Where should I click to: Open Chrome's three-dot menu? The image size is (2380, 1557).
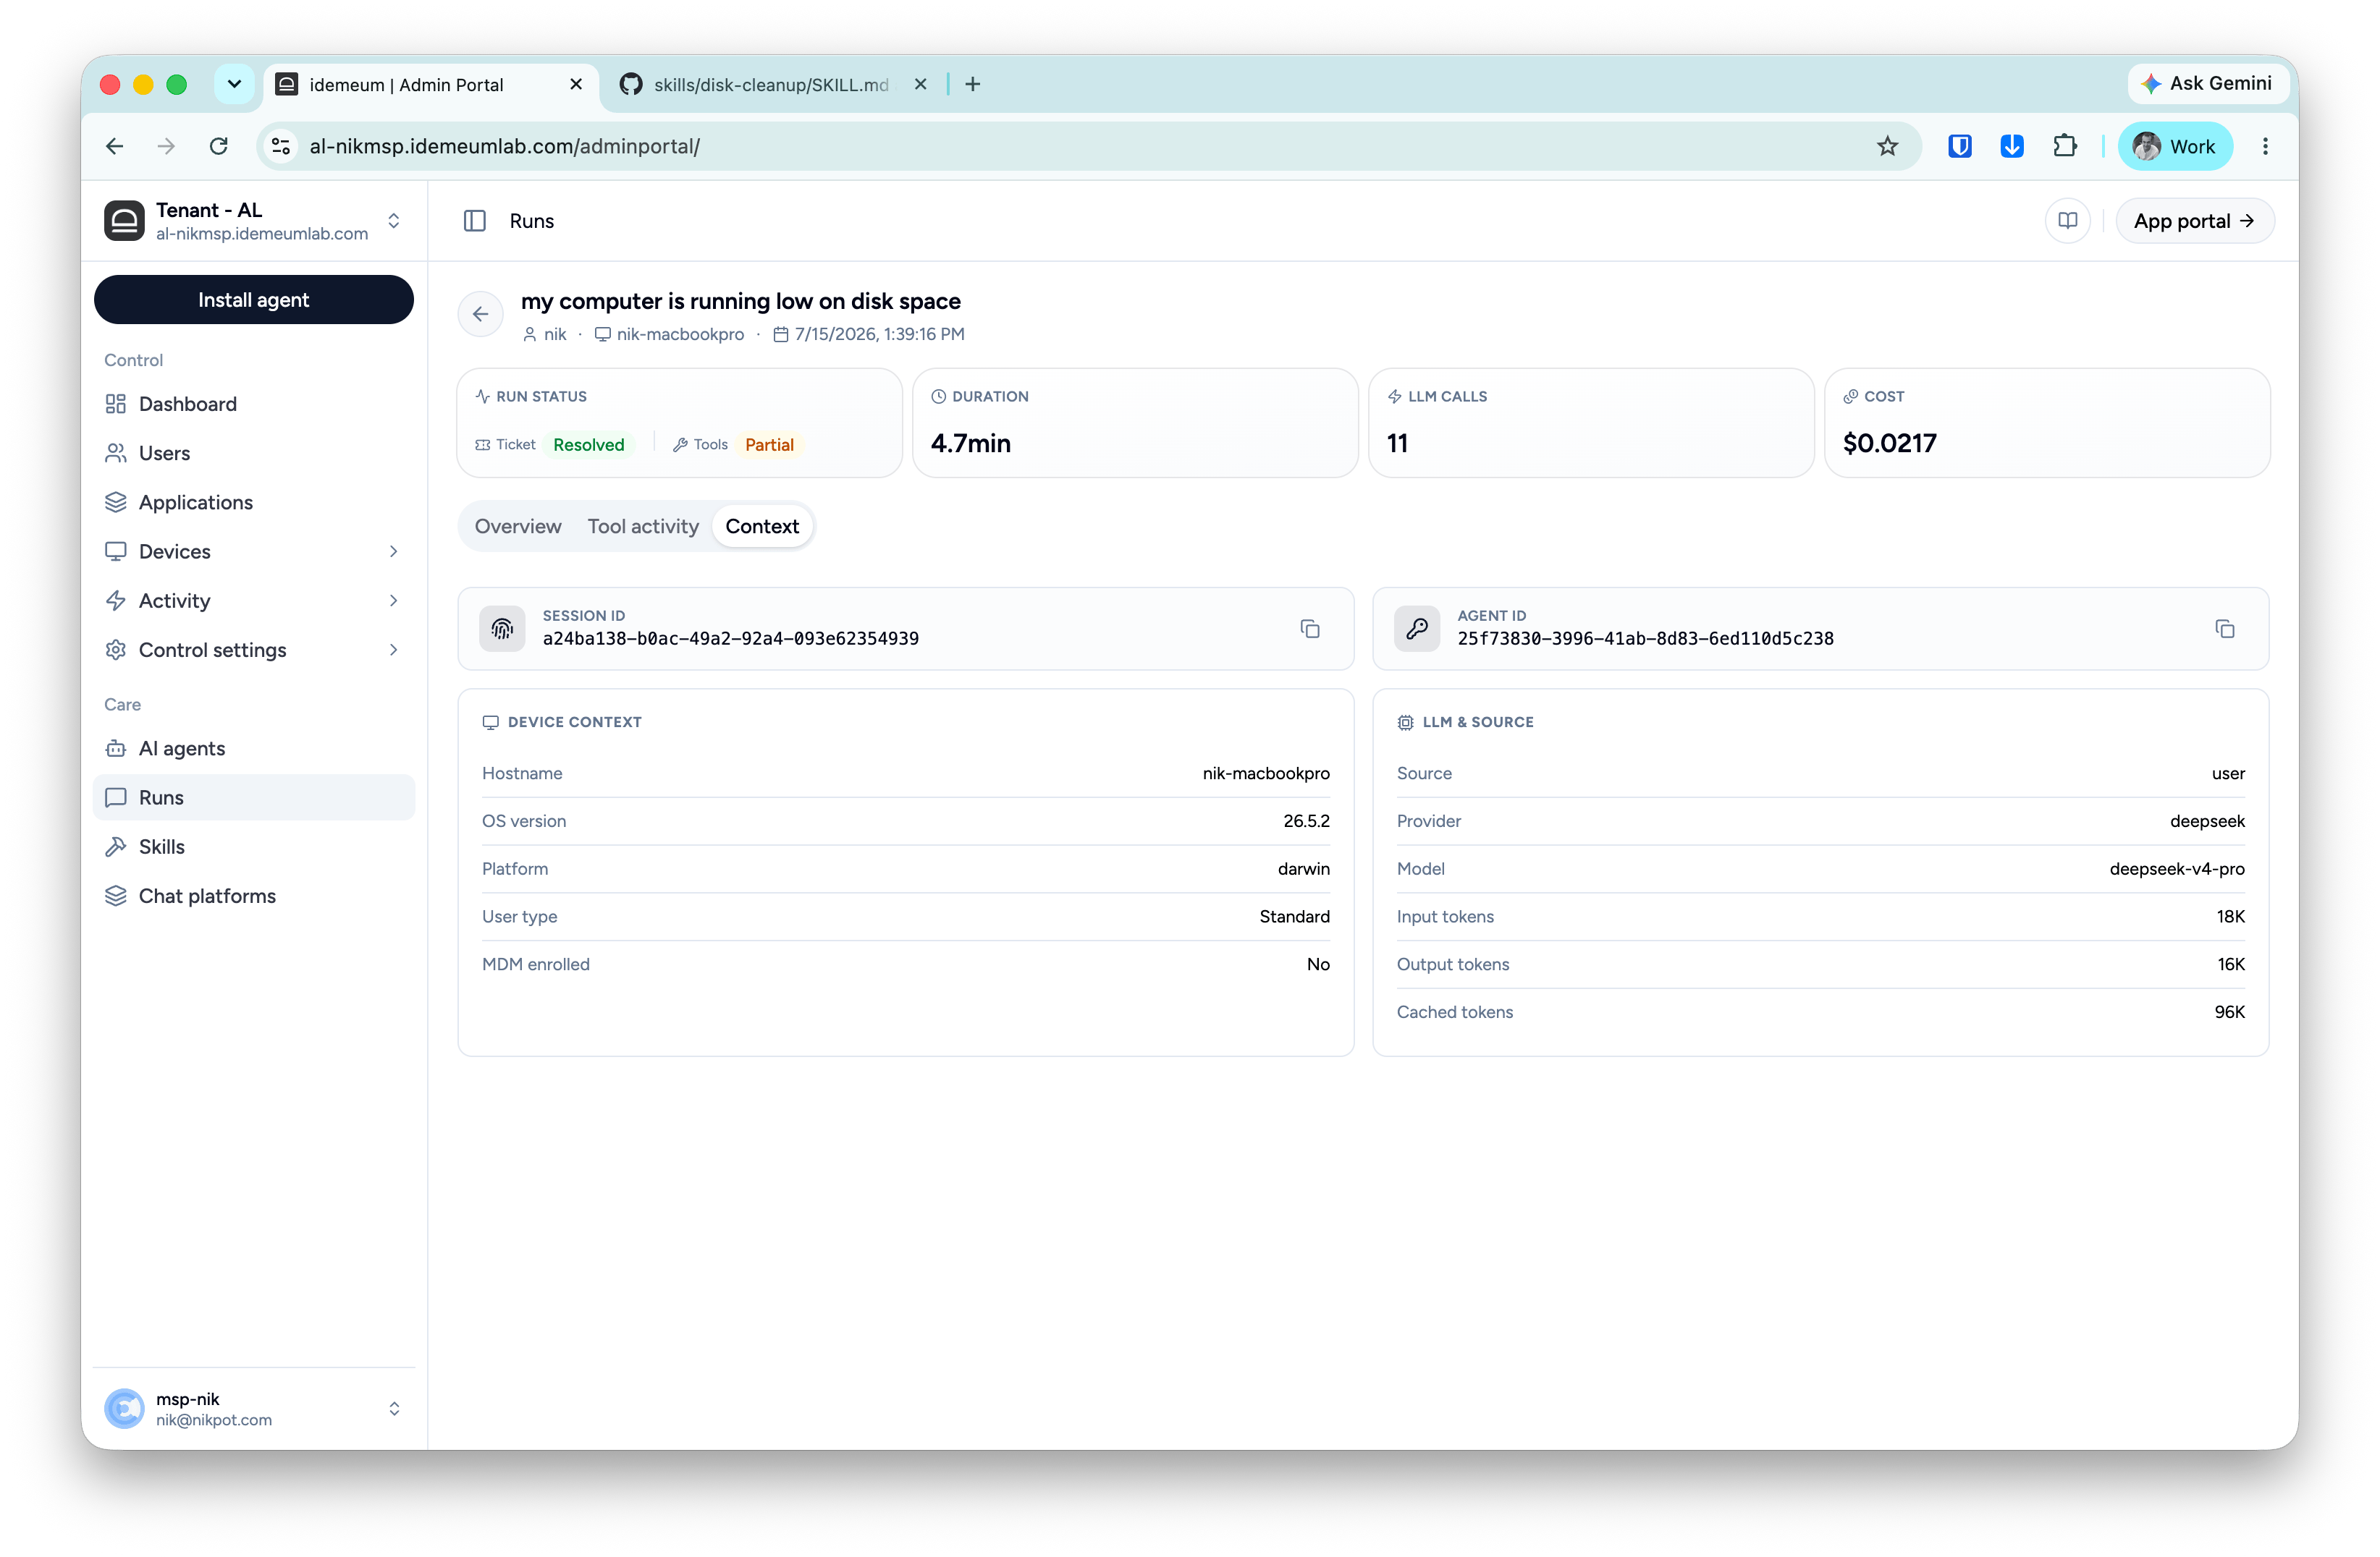click(x=2265, y=147)
